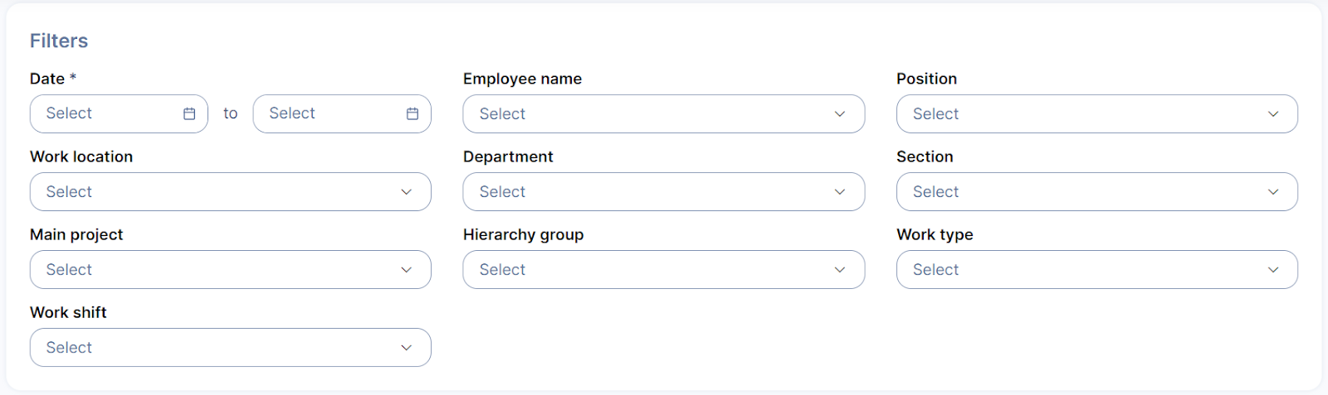
Task: Click chevron arrow in Work type field
Action: coord(1273,270)
